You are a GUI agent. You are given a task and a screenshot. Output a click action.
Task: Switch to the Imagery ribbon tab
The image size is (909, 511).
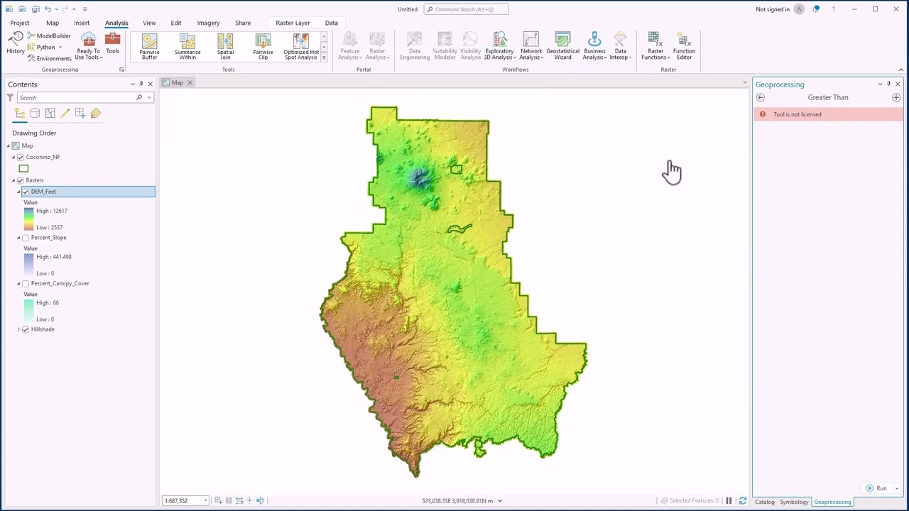208,23
